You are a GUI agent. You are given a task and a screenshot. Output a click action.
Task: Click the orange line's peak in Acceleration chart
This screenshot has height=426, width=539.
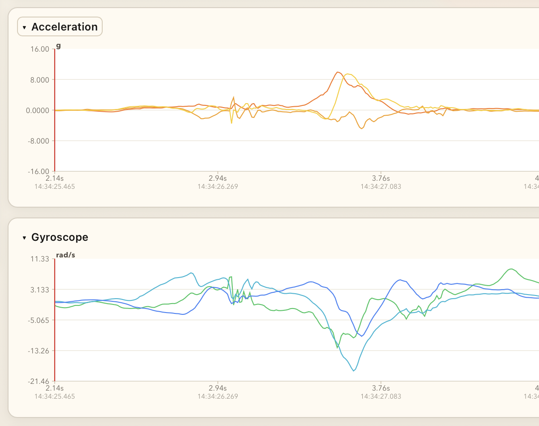tap(338, 72)
